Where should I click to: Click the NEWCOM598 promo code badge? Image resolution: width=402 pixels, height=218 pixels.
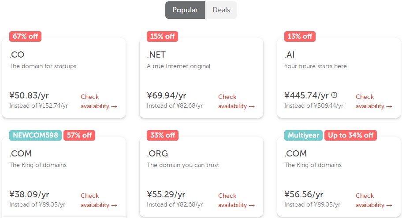(x=36, y=135)
